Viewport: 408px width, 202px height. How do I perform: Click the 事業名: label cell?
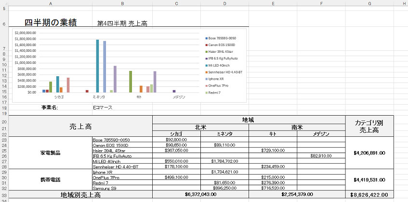51,107
